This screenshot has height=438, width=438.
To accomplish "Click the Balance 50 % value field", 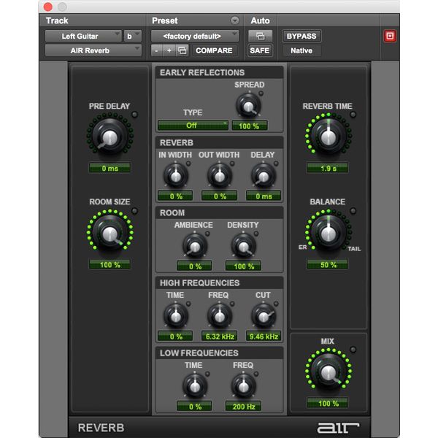I will 328,264.
